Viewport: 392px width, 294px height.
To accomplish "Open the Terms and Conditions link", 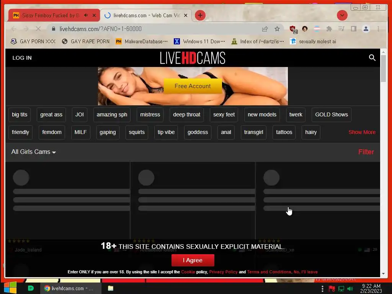I will pos(269,272).
